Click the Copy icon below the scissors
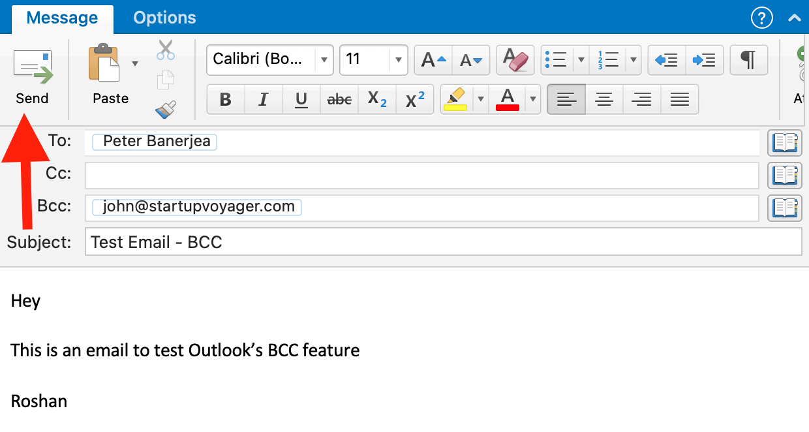The height and width of the screenshot is (432, 809). tap(165, 80)
